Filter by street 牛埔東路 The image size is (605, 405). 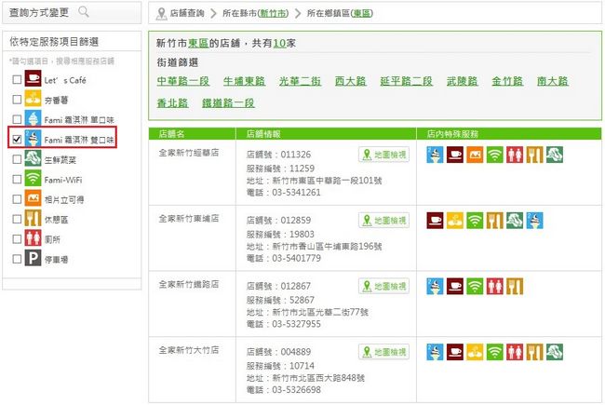click(x=244, y=81)
